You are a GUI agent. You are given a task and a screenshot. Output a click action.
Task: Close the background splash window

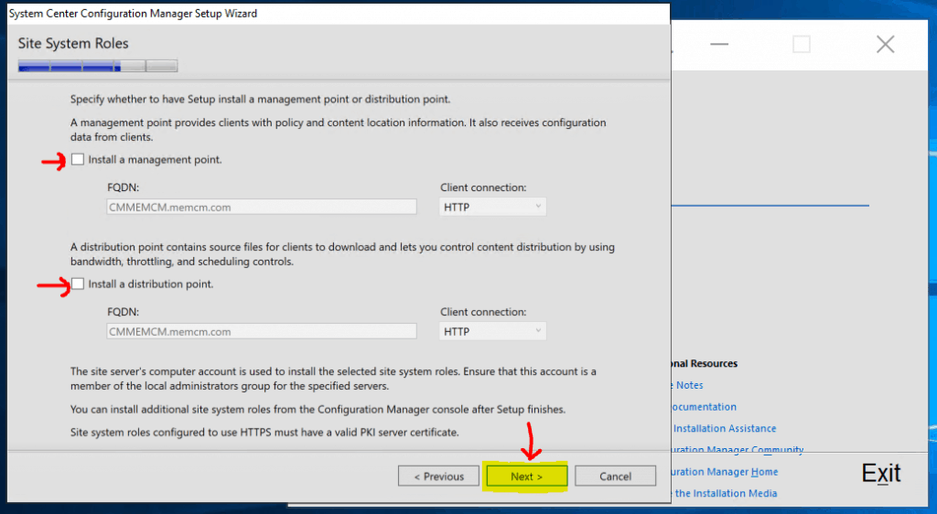coord(885,44)
